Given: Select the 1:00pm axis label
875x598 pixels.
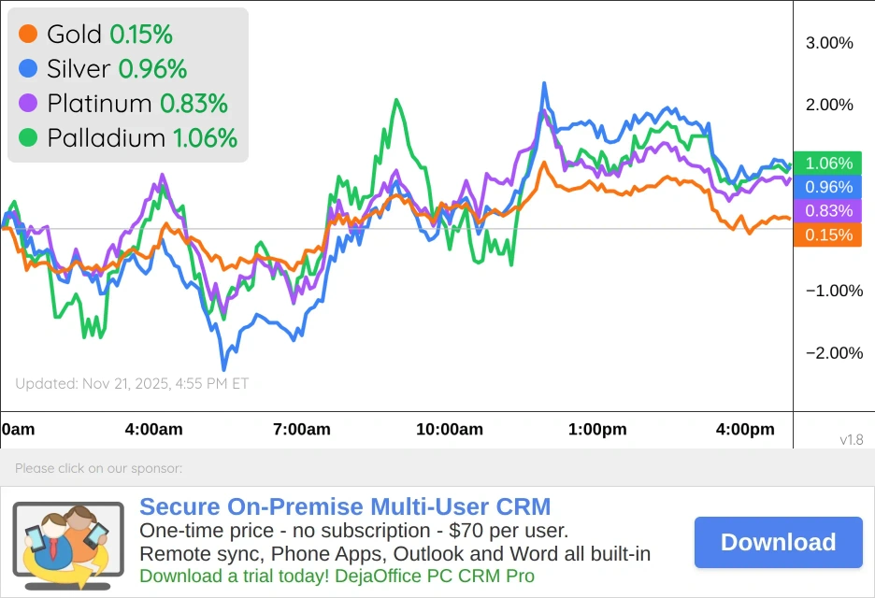Looking at the screenshot, I should pos(596,429).
